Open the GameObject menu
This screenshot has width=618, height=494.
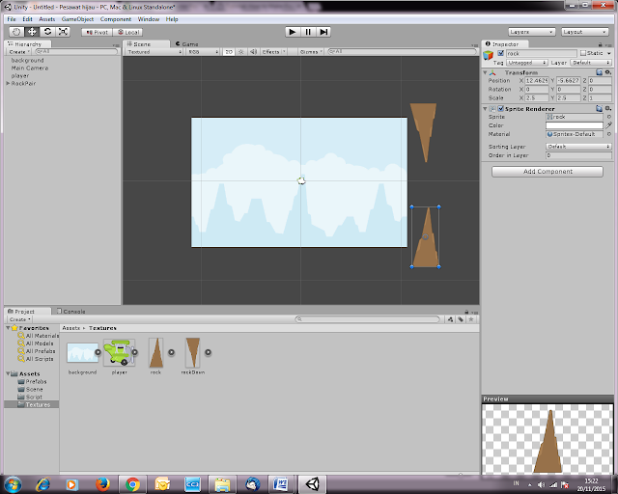click(77, 19)
